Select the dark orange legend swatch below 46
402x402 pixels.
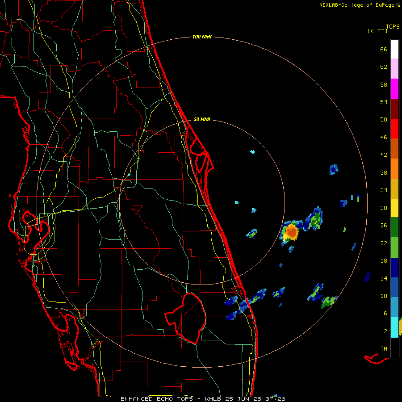pos(394,148)
